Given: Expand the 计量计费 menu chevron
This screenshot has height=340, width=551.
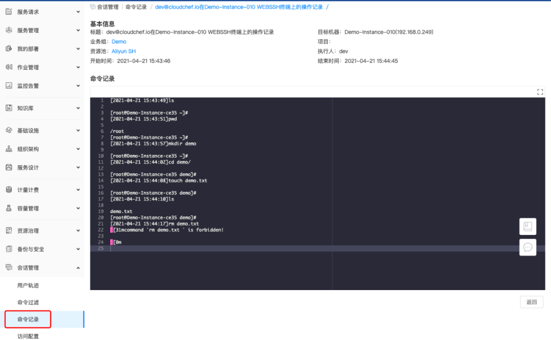Looking at the screenshot, I should (x=78, y=190).
